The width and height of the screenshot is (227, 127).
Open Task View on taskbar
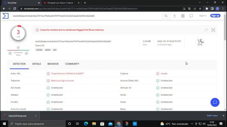click(77, 124)
